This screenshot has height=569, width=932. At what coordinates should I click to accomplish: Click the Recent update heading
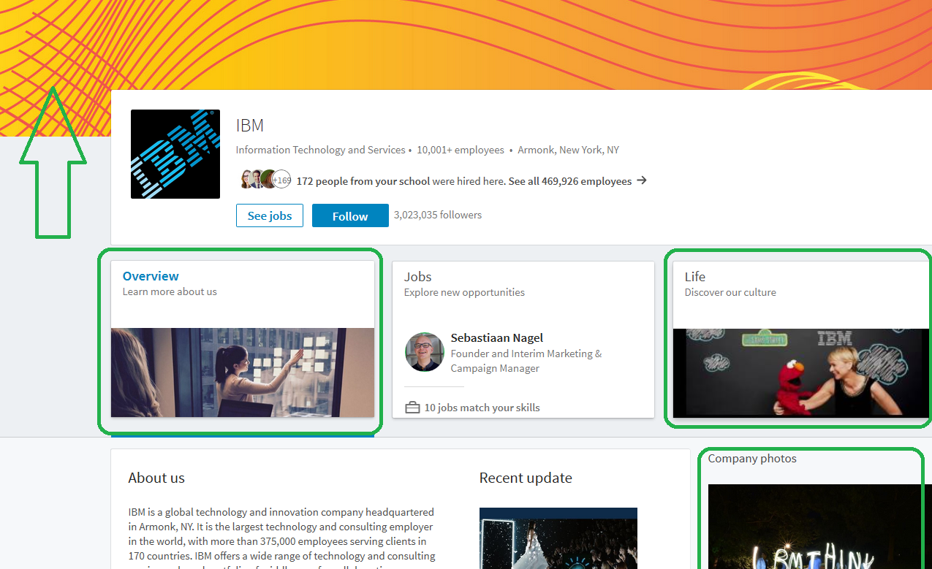coord(526,478)
